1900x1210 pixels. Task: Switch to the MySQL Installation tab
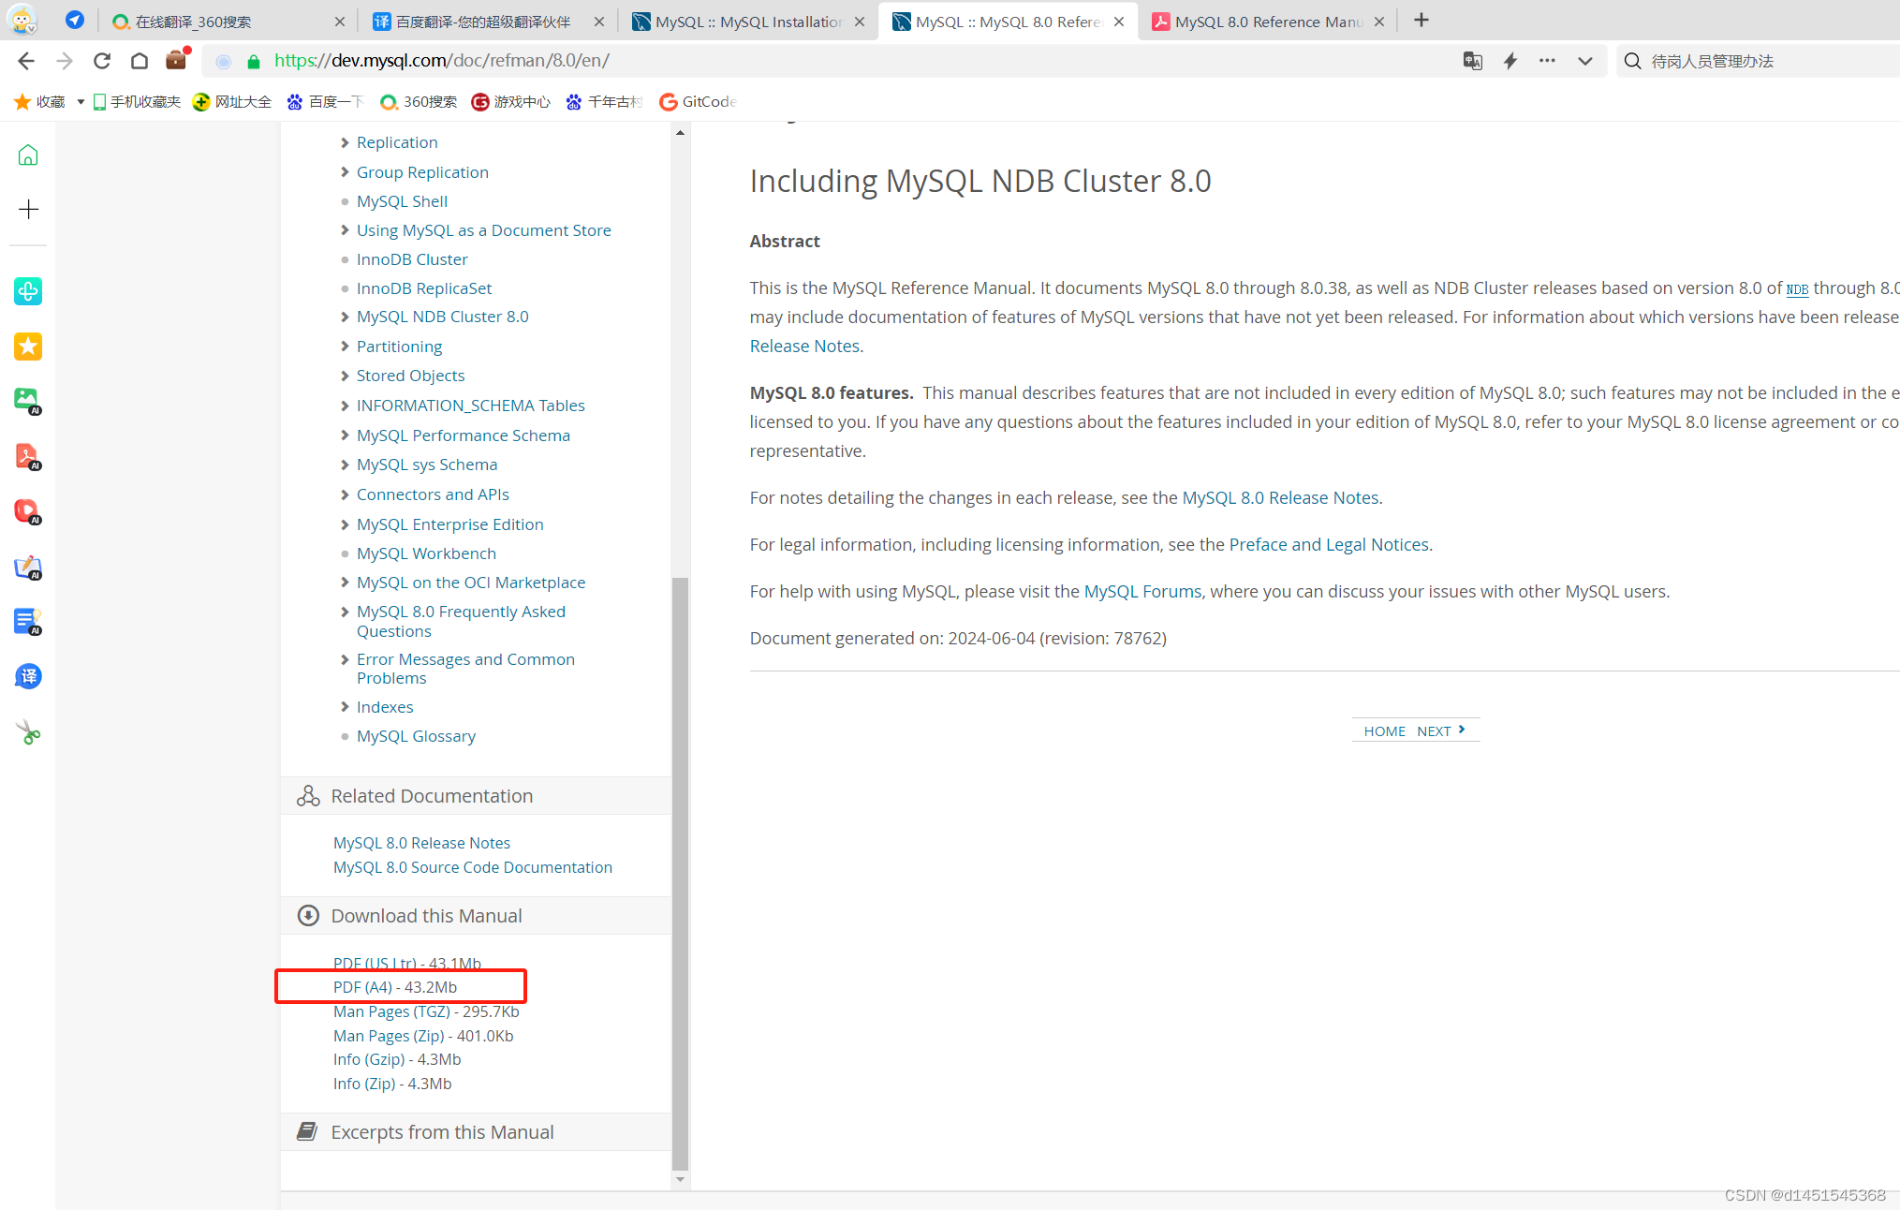747,21
